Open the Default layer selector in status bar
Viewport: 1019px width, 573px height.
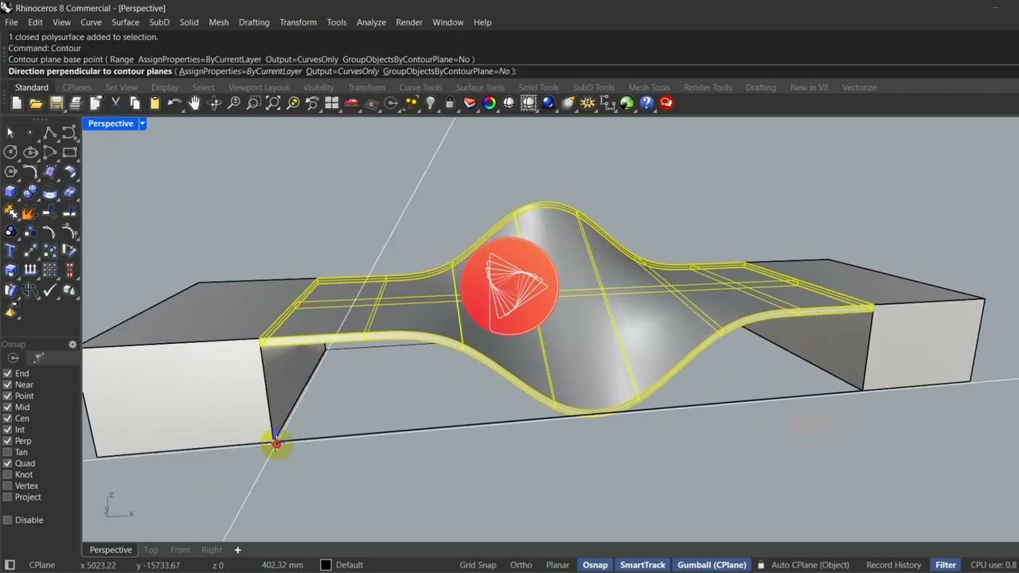349,565
